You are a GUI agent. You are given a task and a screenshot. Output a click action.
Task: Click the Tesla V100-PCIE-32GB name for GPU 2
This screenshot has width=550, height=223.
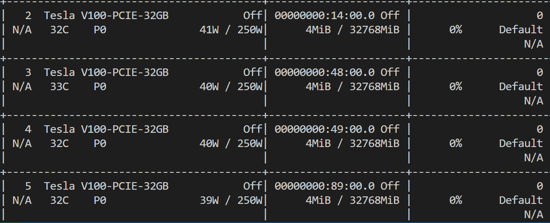click(x=106, y=16)
